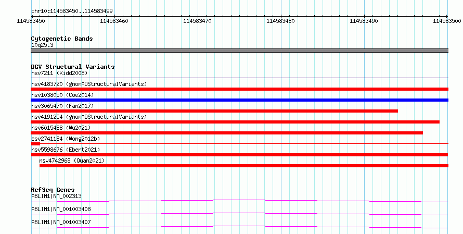Screen dimensions: 463x234
Task: Select variant label nsv5598676 (Ebert2021)
Action: tap(66, 150)
